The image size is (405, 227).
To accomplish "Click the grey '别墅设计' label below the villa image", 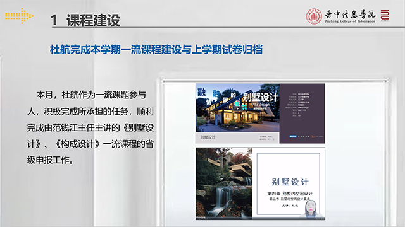I will pos(208,137).
